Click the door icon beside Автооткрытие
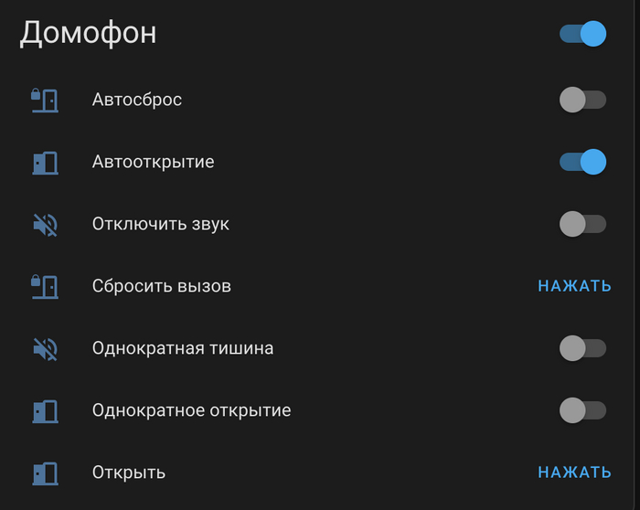 (x=45, y=162)
